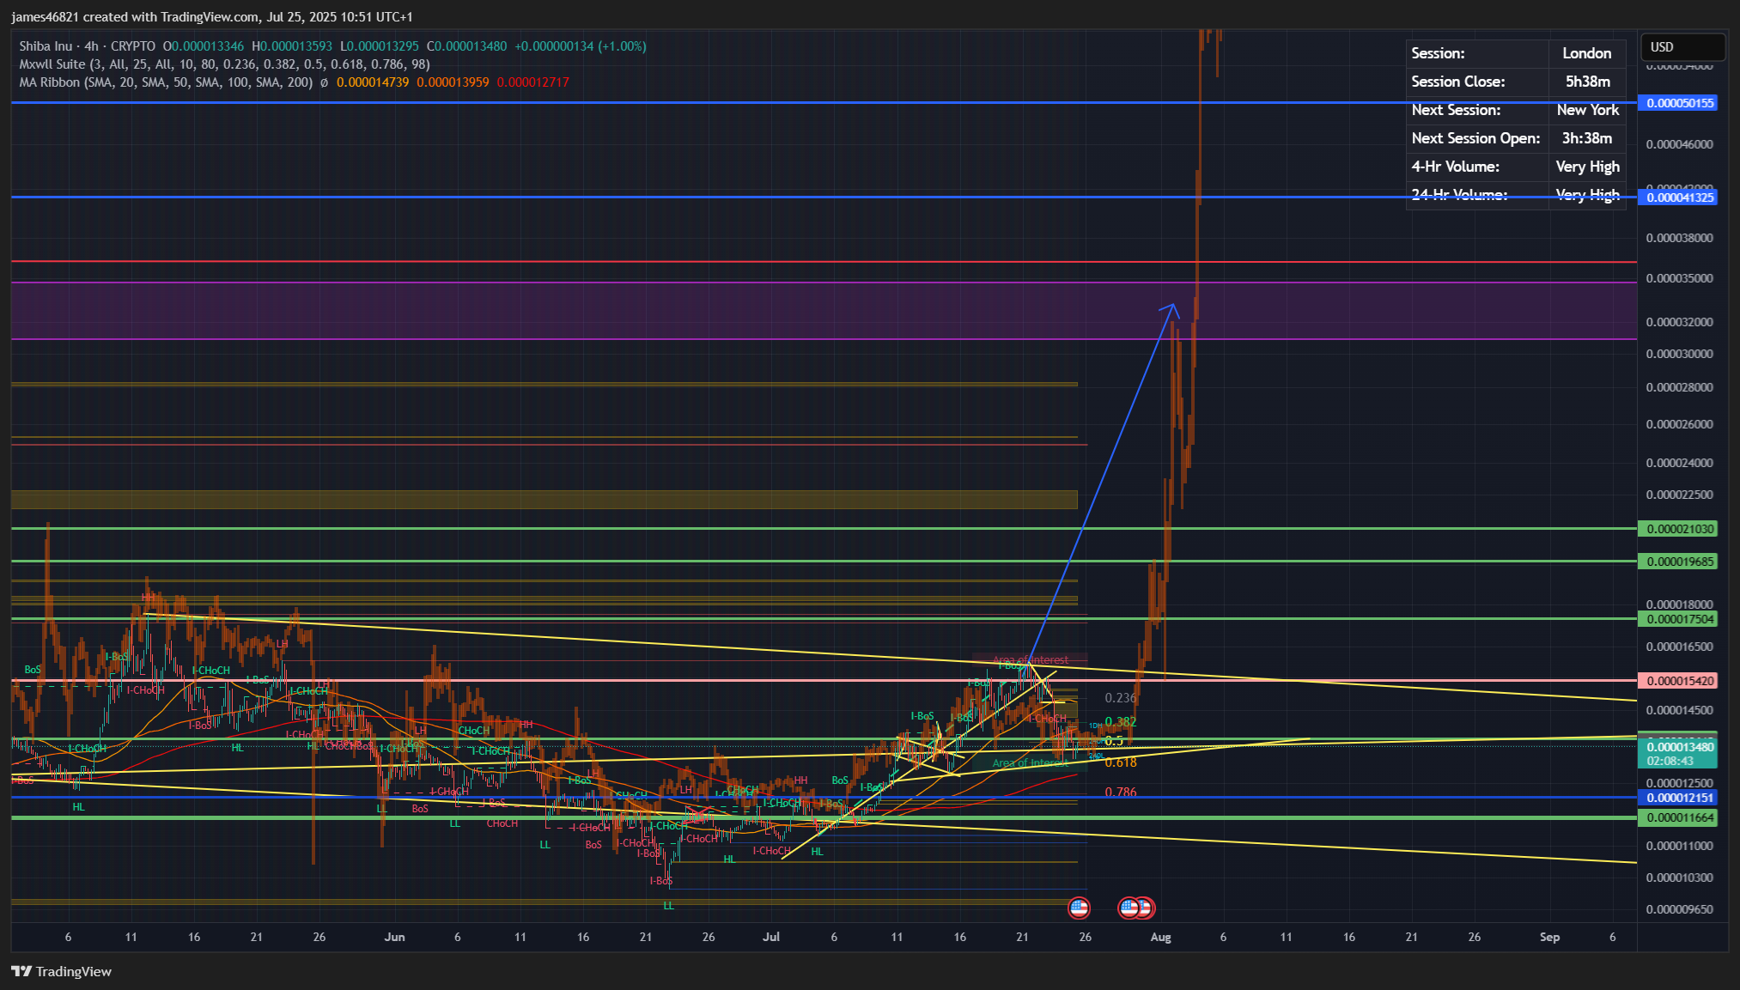The width and height of the screenshot is (1740, 990).
Task: Click the ø symbol in the MA Ribbon legend
Action: [x=324, y=82]
